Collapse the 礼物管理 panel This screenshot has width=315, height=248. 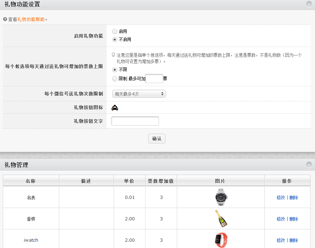point(309,165)
